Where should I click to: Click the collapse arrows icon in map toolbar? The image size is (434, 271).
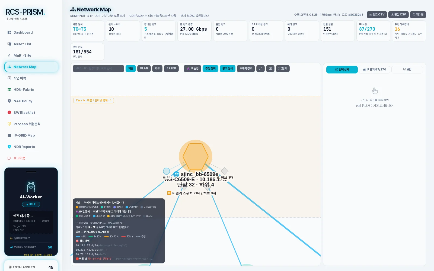click(260, 69)
